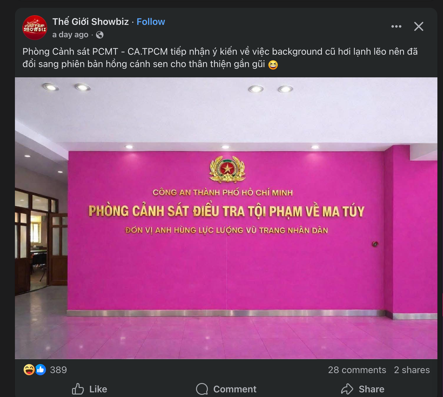Open the 'a day ago' timestamp link
This screenshot has height=397, width=443.
click(70, 35)
